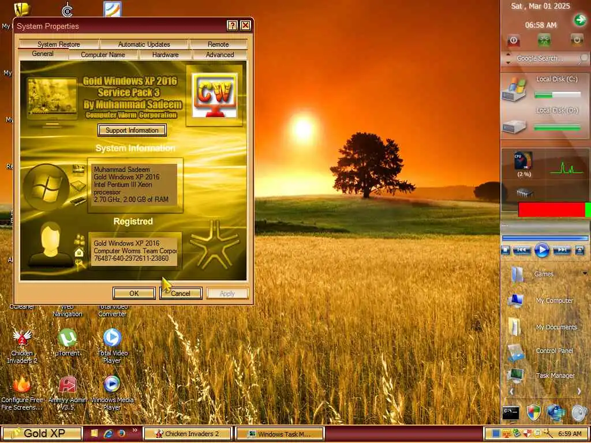Expand the Games dropdown arrow
This screenshot has width=591, height=443.
[x=585, y=273]
